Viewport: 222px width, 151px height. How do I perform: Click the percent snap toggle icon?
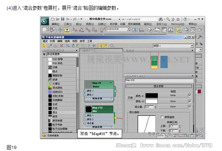[88, 30]
